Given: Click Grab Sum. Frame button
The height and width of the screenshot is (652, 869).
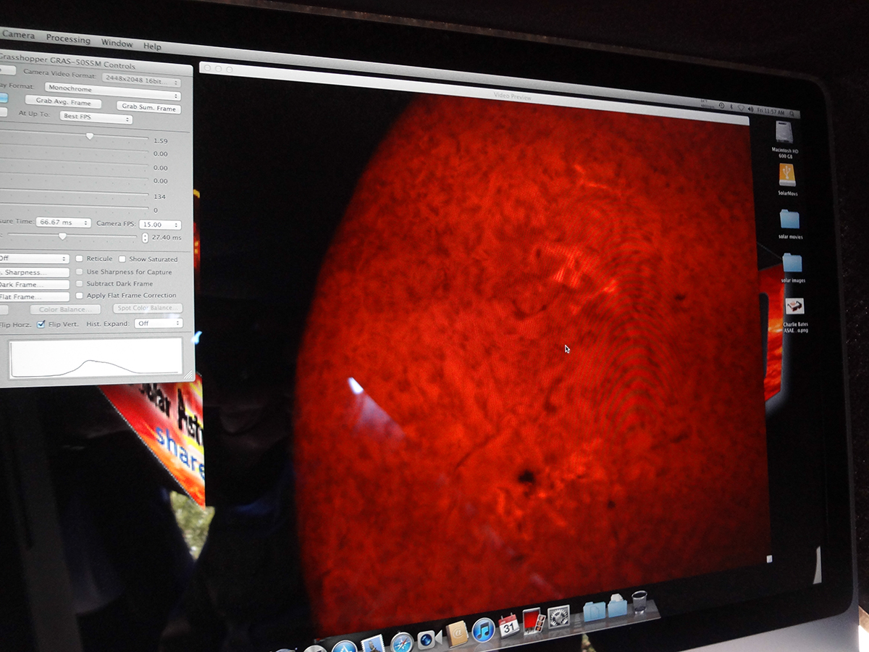Looking at the screenshot, I should click(148, 108).
